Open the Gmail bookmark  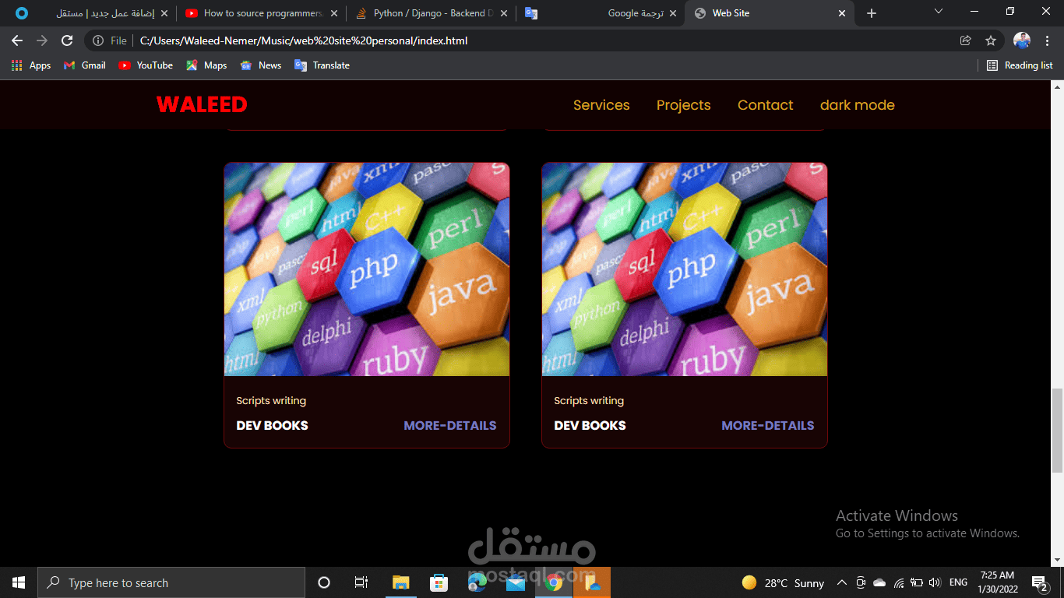pyautogui.click(x=85, y=65)
